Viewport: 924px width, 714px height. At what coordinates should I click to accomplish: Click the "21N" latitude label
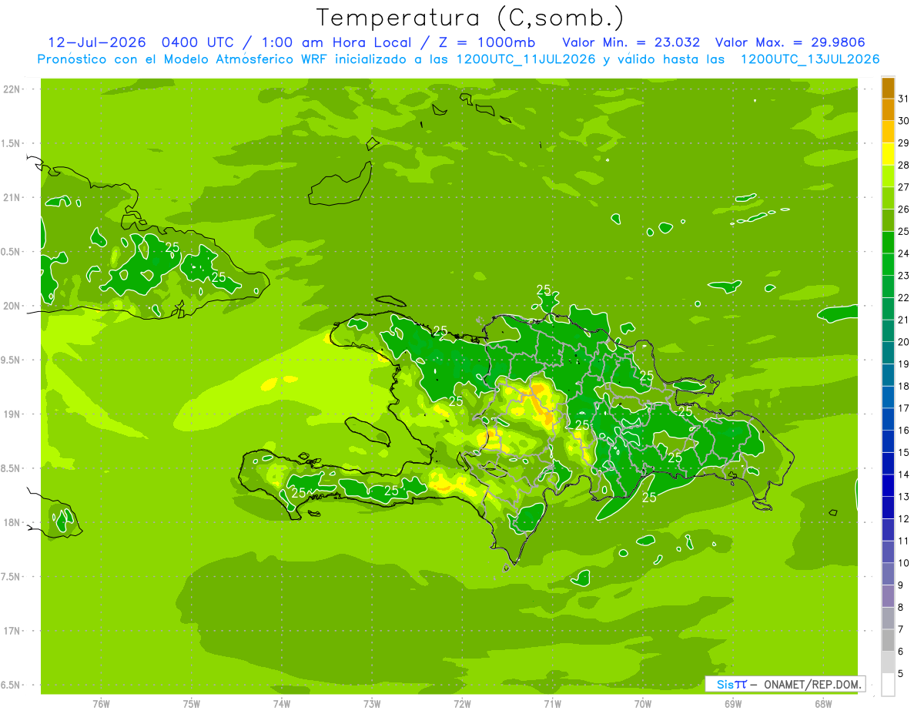[x=12, y=198]
